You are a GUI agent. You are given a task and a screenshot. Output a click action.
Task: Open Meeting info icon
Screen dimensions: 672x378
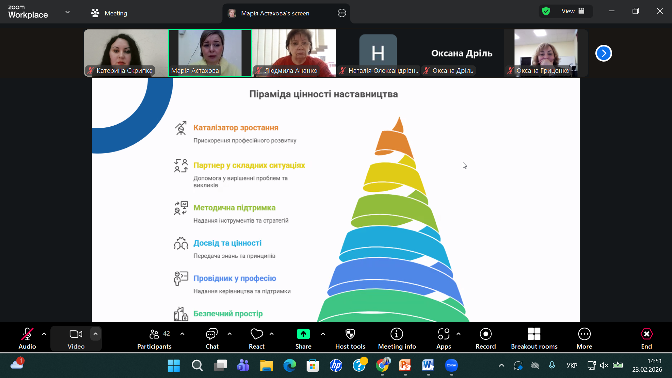coord(397,334)
